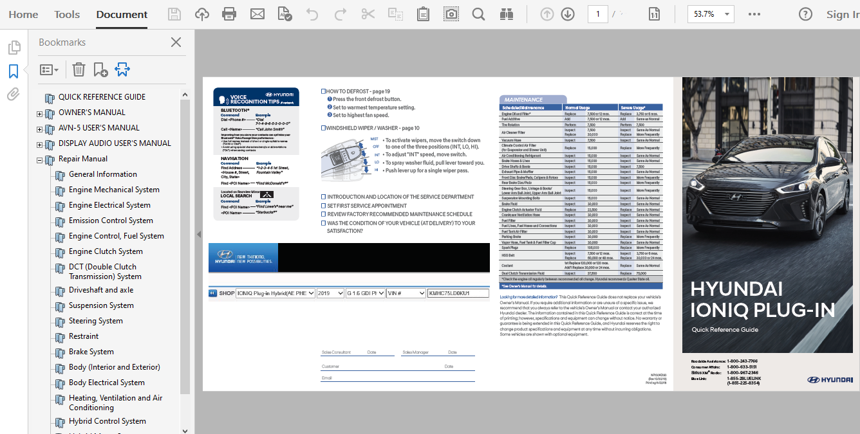
Task: Collapse the Repair Manual bookmark tree
Action: (x=40, y=160)
